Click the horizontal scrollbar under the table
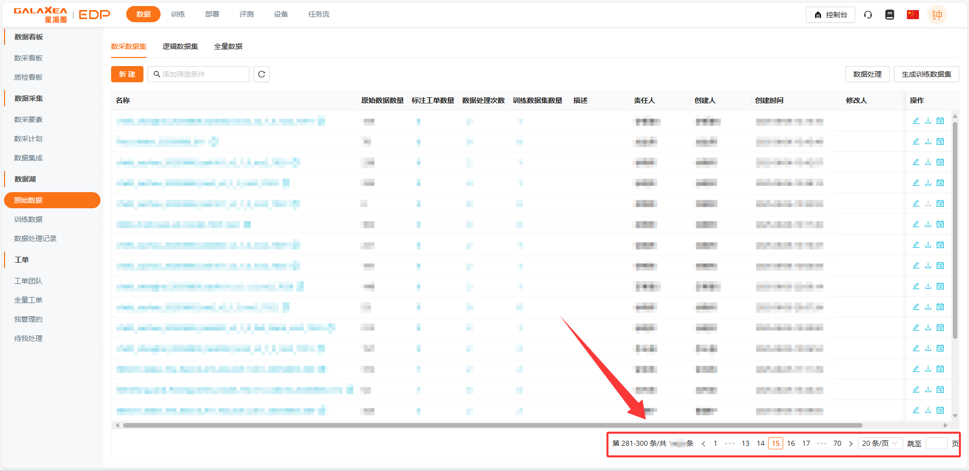The image size is (969, 471). tap(492, 425)
